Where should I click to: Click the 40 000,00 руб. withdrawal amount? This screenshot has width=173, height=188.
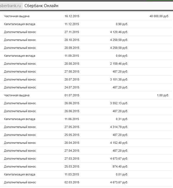(159, 16)
